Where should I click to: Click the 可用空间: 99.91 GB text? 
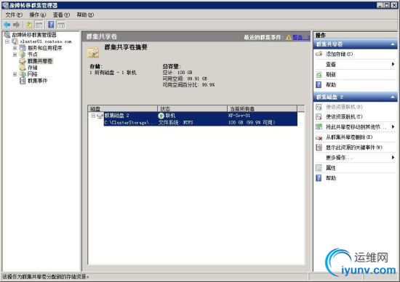pos(185,78)
